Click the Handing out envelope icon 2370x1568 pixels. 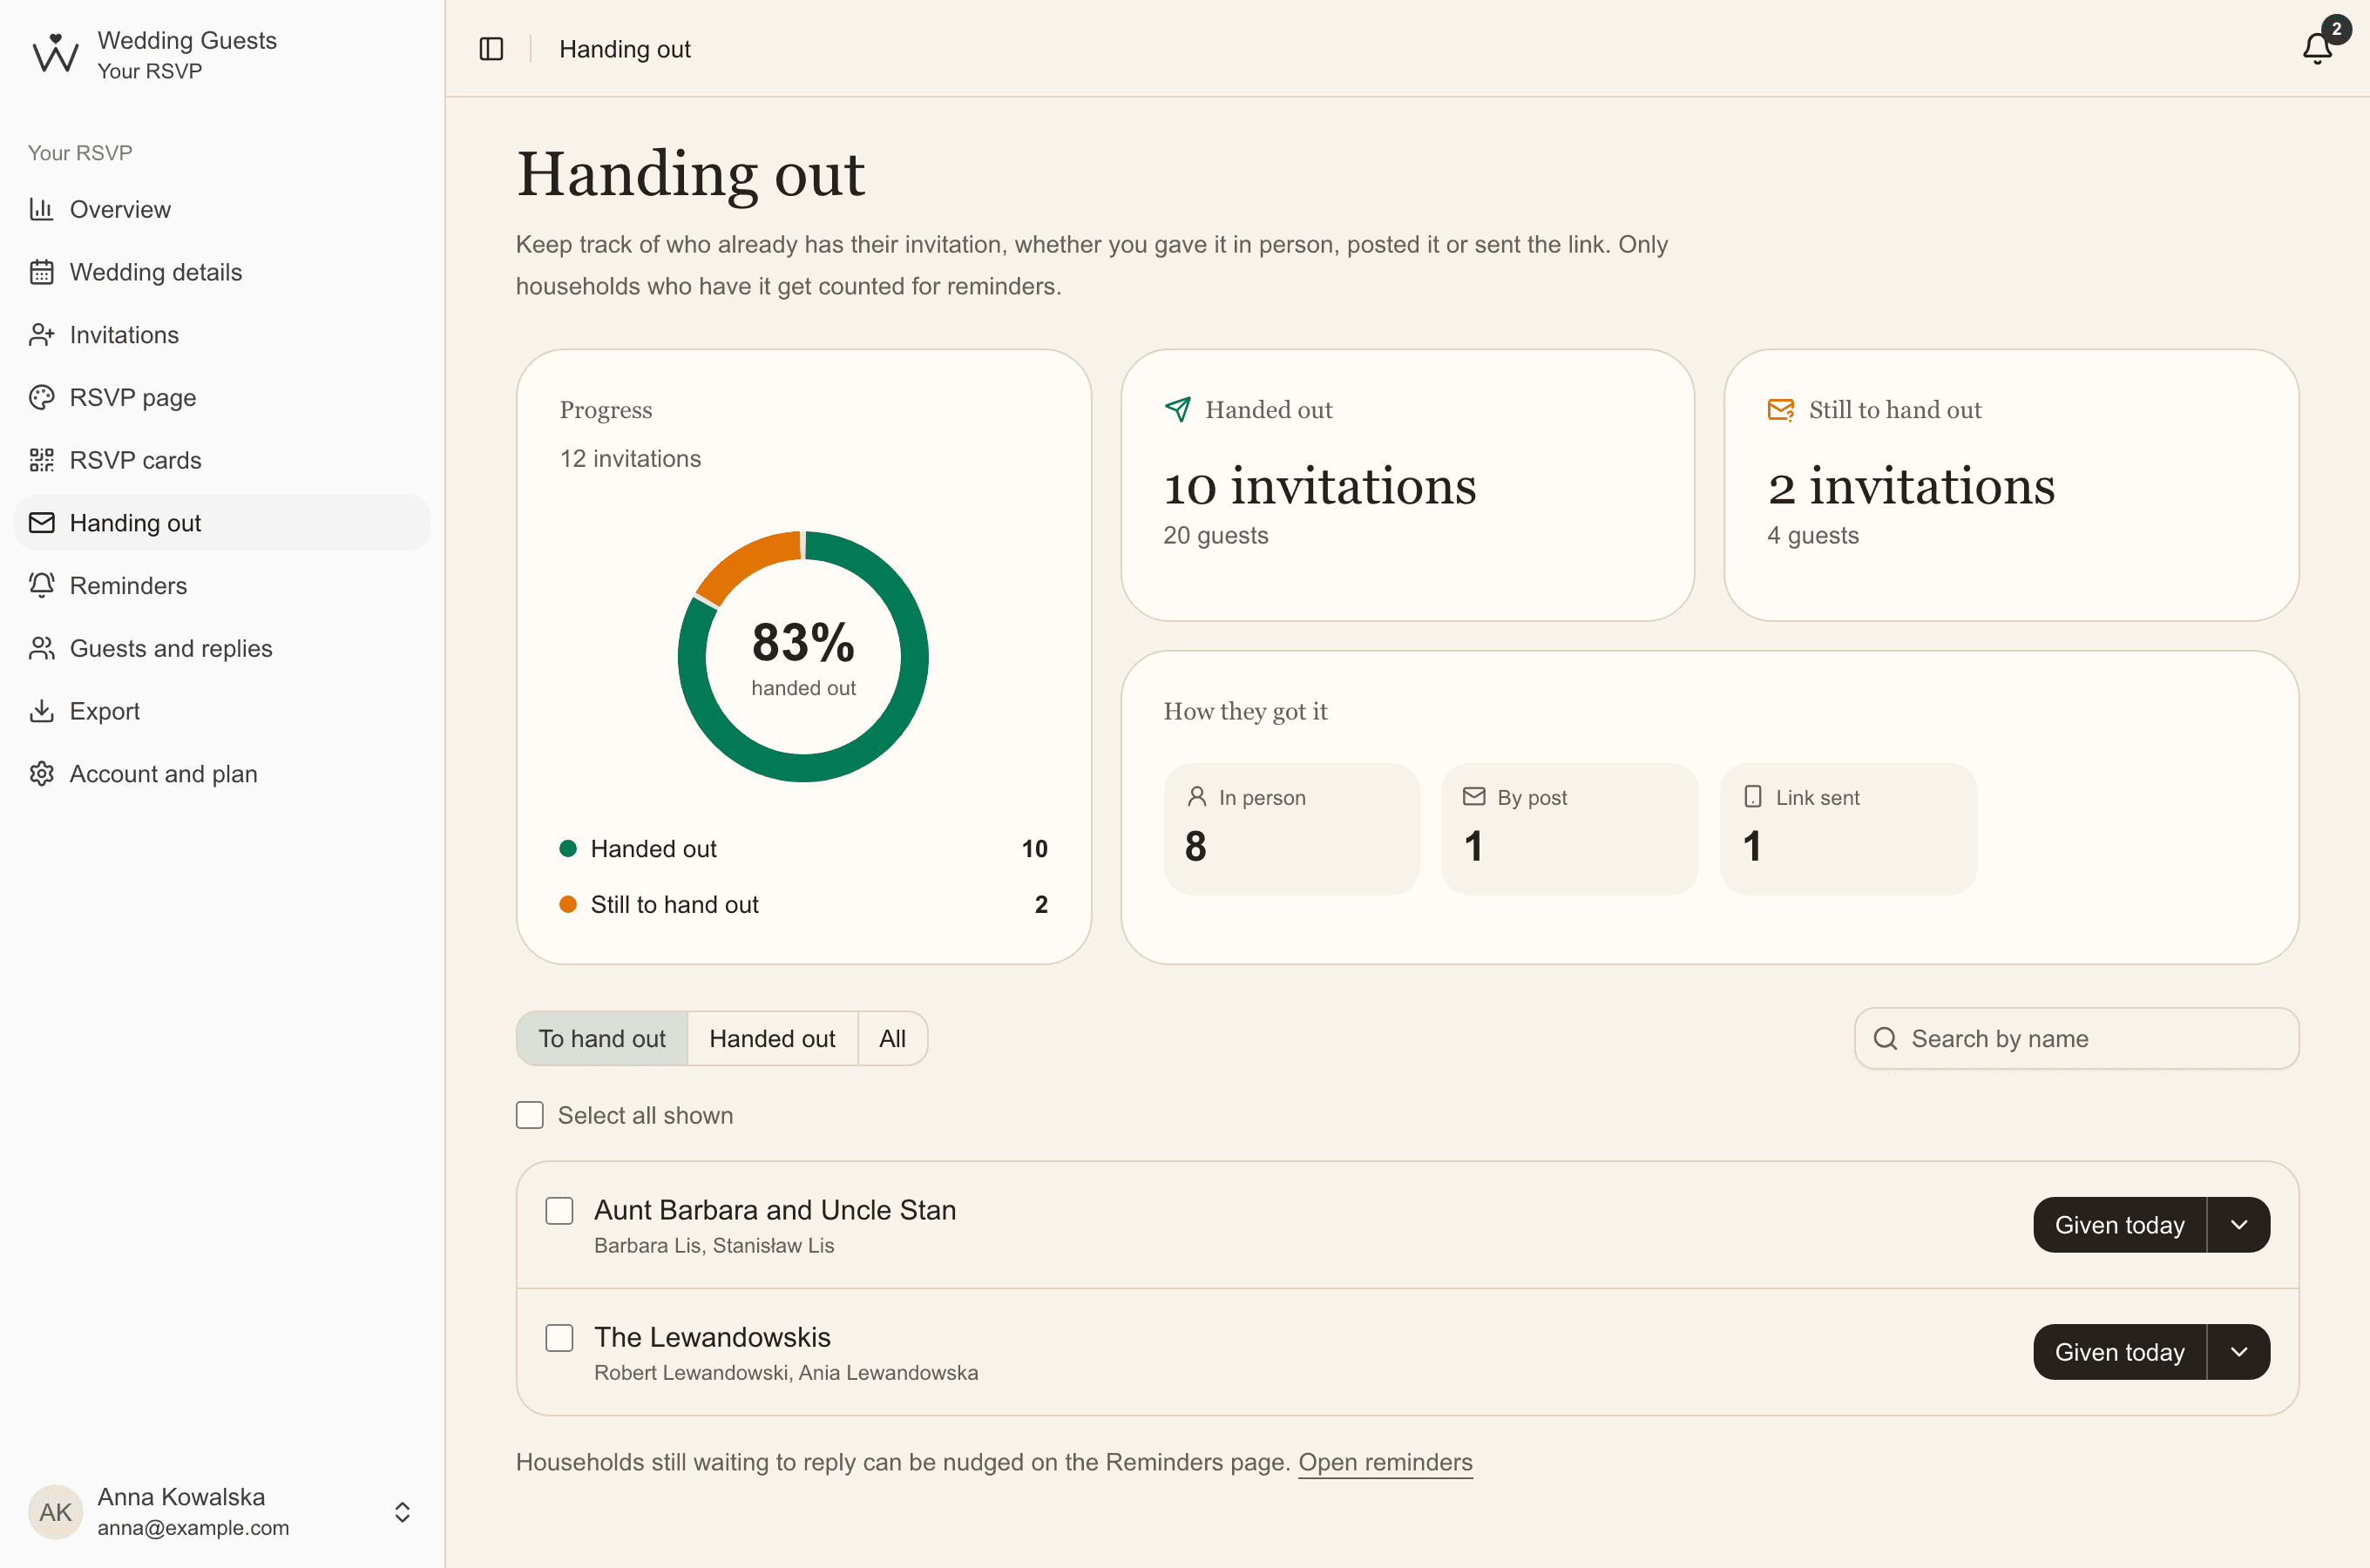(x=41, y=523)
